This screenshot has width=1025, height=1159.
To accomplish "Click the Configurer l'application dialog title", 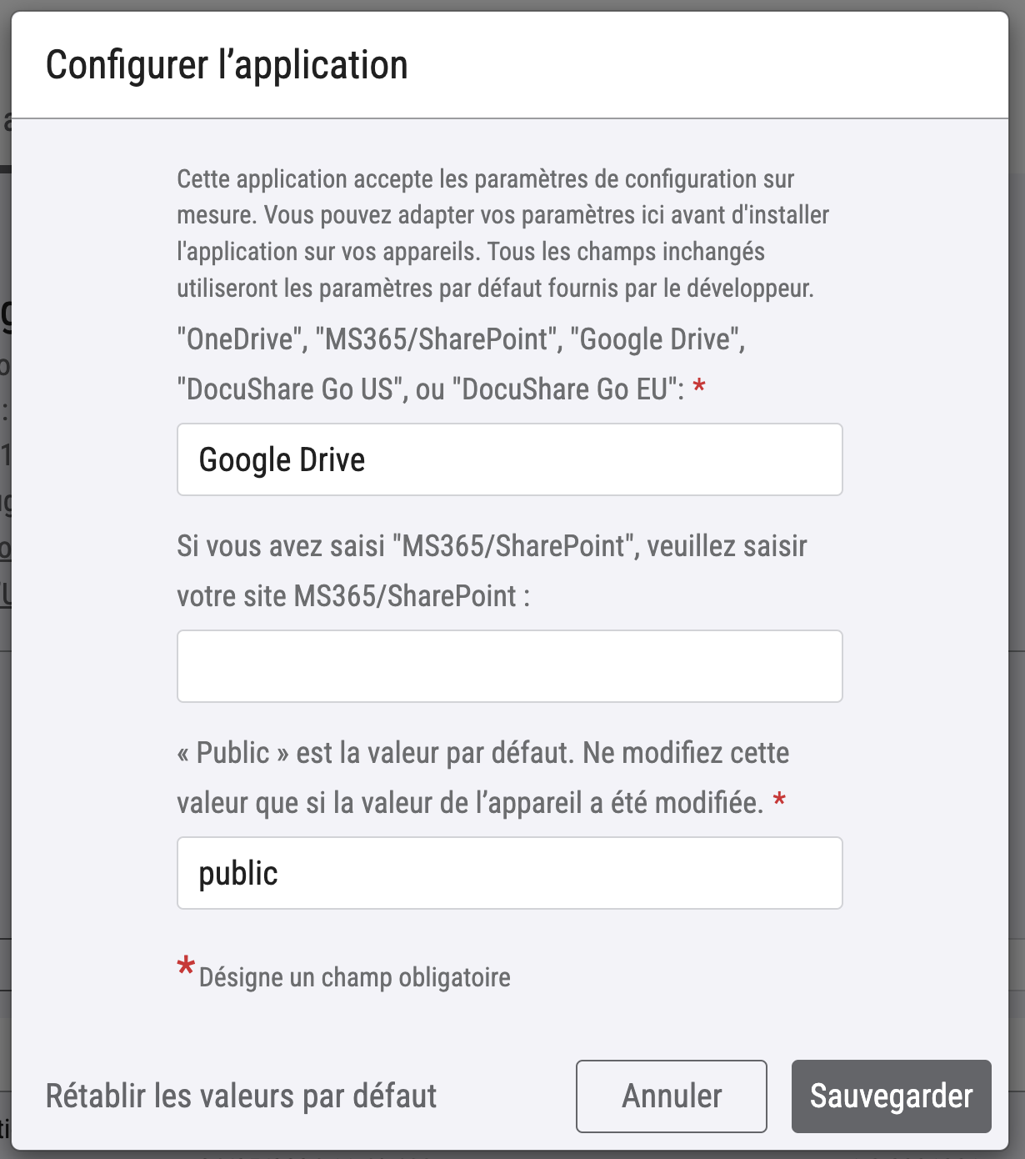I will (227, 65).
